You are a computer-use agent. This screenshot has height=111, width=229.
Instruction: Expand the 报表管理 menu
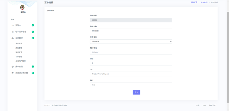(23, 67)
